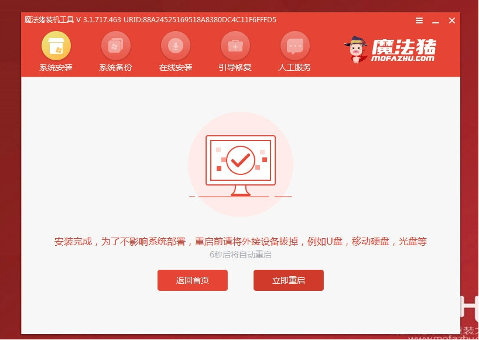Click the MOFAZHU.COM logo text

click(x=403, y=59)
